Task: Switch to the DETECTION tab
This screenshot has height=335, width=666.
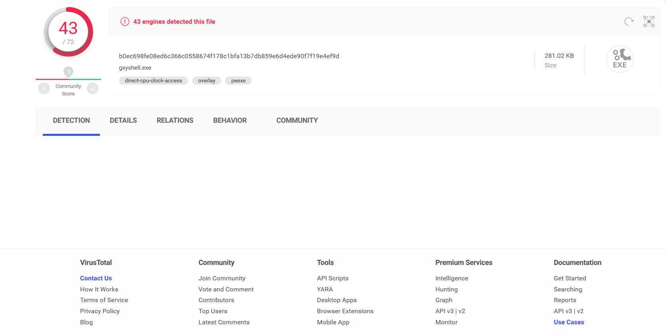Action: [x=71, y=120]
